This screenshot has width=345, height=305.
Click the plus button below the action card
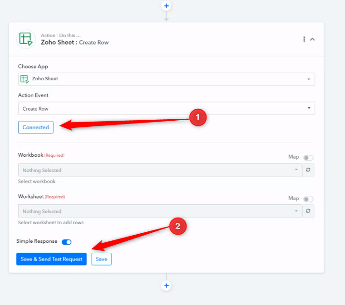[x=167, y=286]
